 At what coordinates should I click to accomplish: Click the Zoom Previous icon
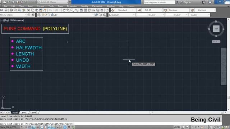pyautogui.click(x=76, y=10)
